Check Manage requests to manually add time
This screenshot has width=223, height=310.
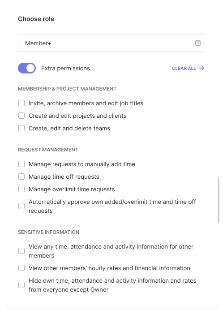[x=21, y=164]
